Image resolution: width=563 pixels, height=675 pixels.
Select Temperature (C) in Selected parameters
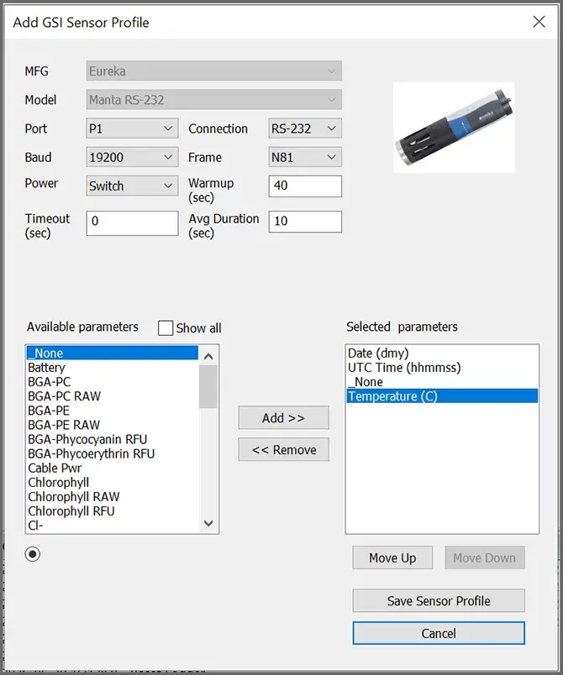tap(442, 396)
